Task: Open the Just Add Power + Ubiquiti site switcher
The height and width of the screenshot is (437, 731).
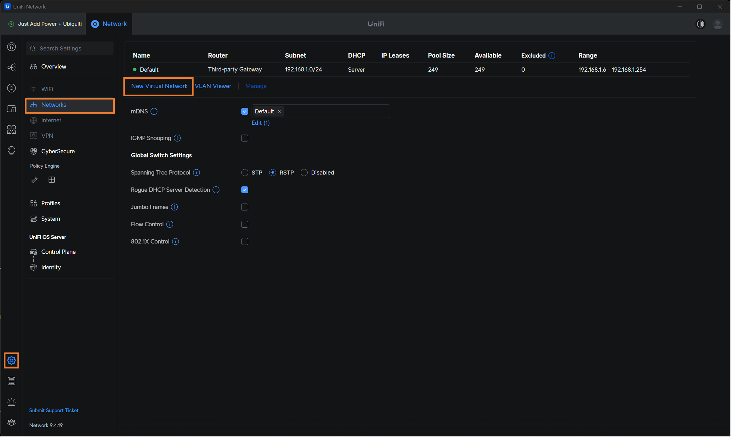Action: tap(46, 24)
